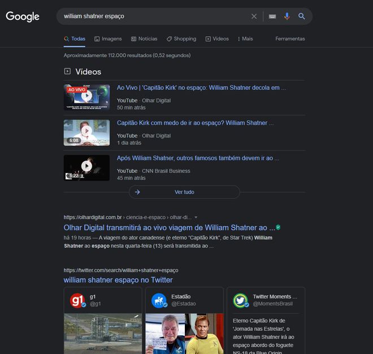Image resolution: width=373 pixels, height=354 pixels.
Task: Click the Ver tudo button
Action: (184, 192)
